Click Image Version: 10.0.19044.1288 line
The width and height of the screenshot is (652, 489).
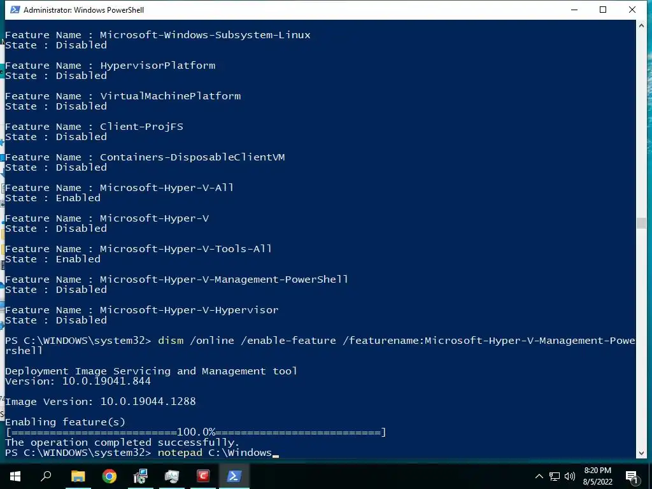[100, 402]
